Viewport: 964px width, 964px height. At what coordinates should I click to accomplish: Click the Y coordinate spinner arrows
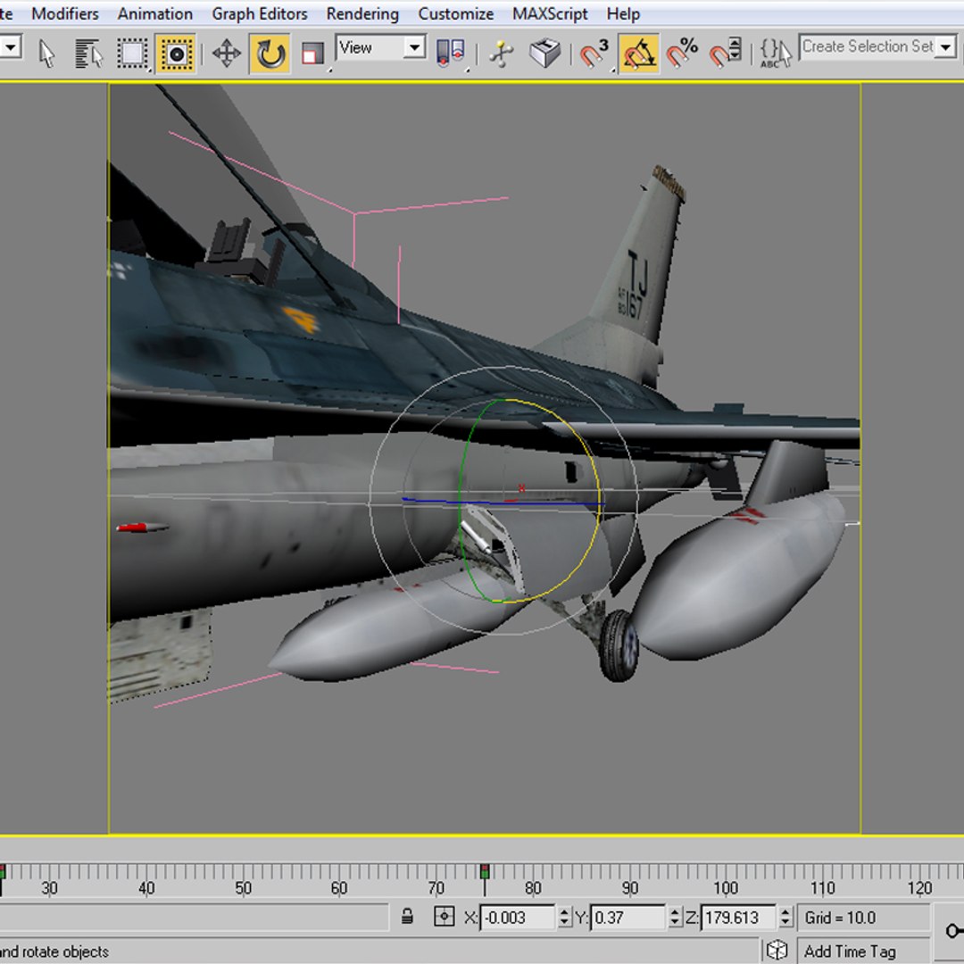pos(675,918)
